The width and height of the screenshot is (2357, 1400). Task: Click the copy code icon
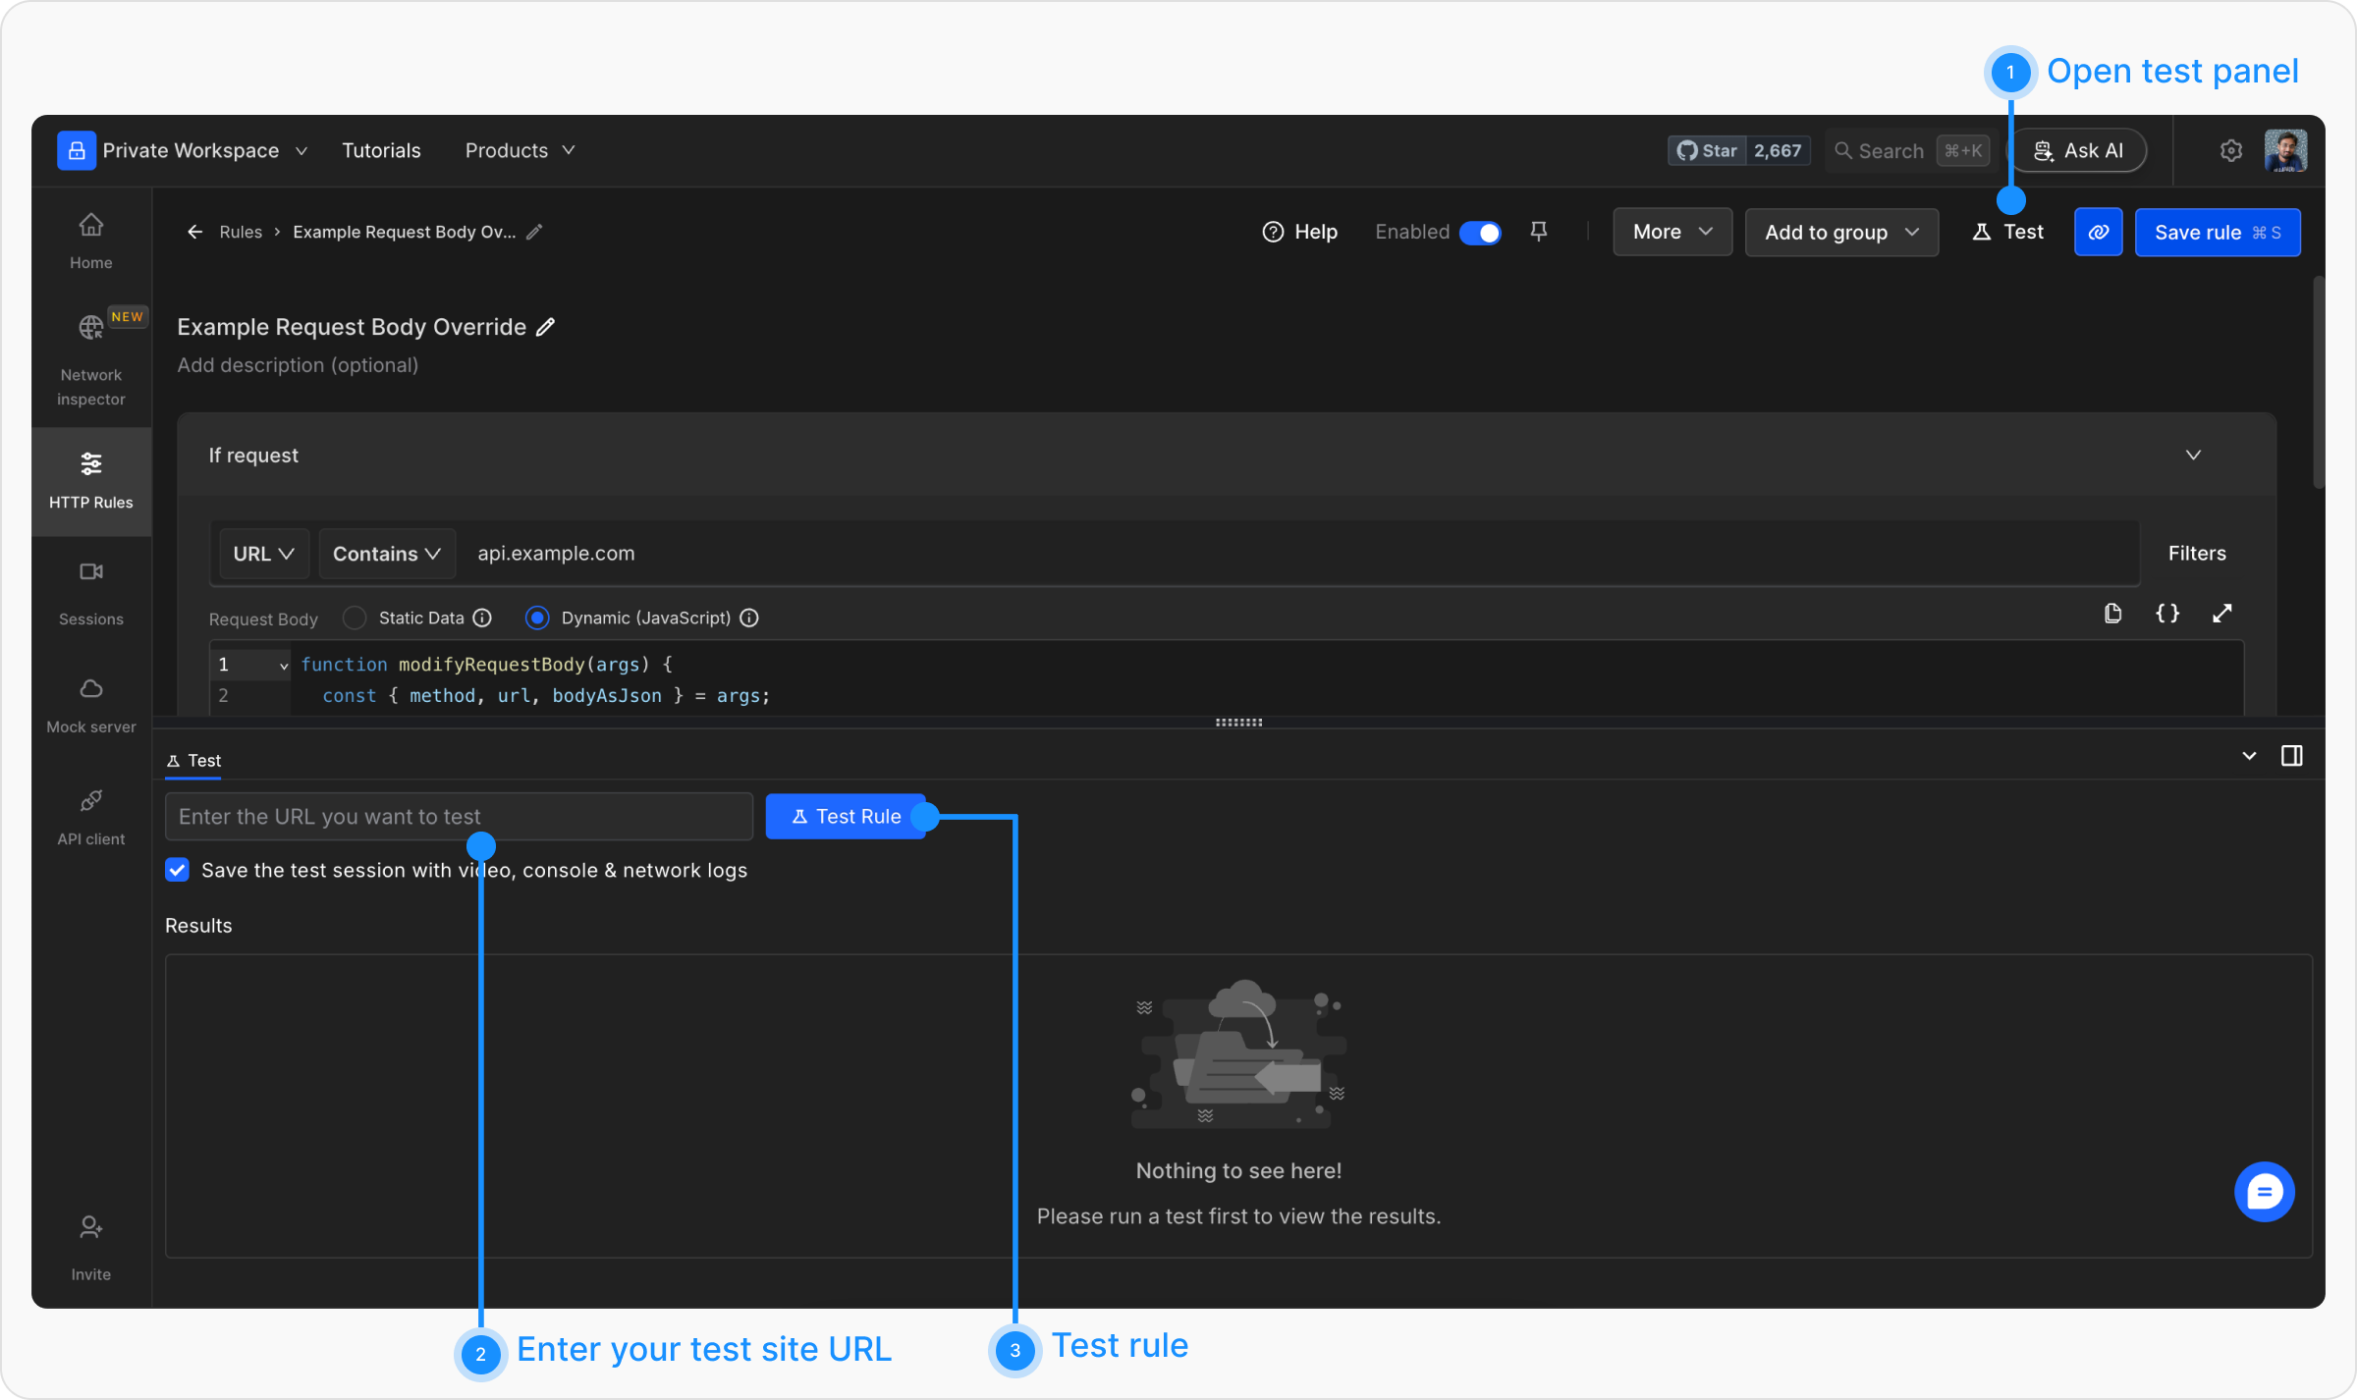pos(2112,614)
